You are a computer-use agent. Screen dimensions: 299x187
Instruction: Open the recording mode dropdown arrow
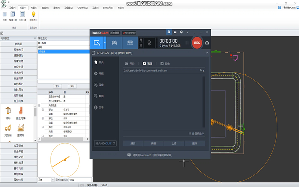pyautogui.click(x=105, y=43)
